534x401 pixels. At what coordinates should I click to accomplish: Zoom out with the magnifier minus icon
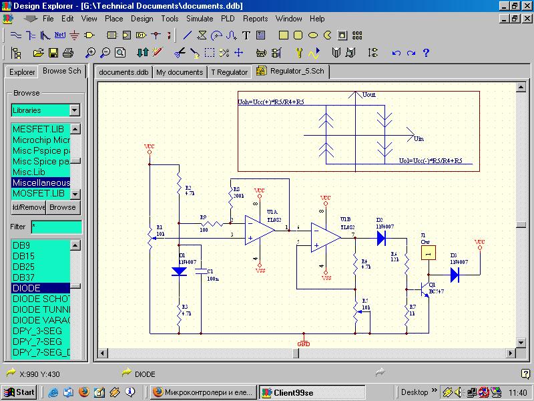pyautogui.click(x=105, y=53)
